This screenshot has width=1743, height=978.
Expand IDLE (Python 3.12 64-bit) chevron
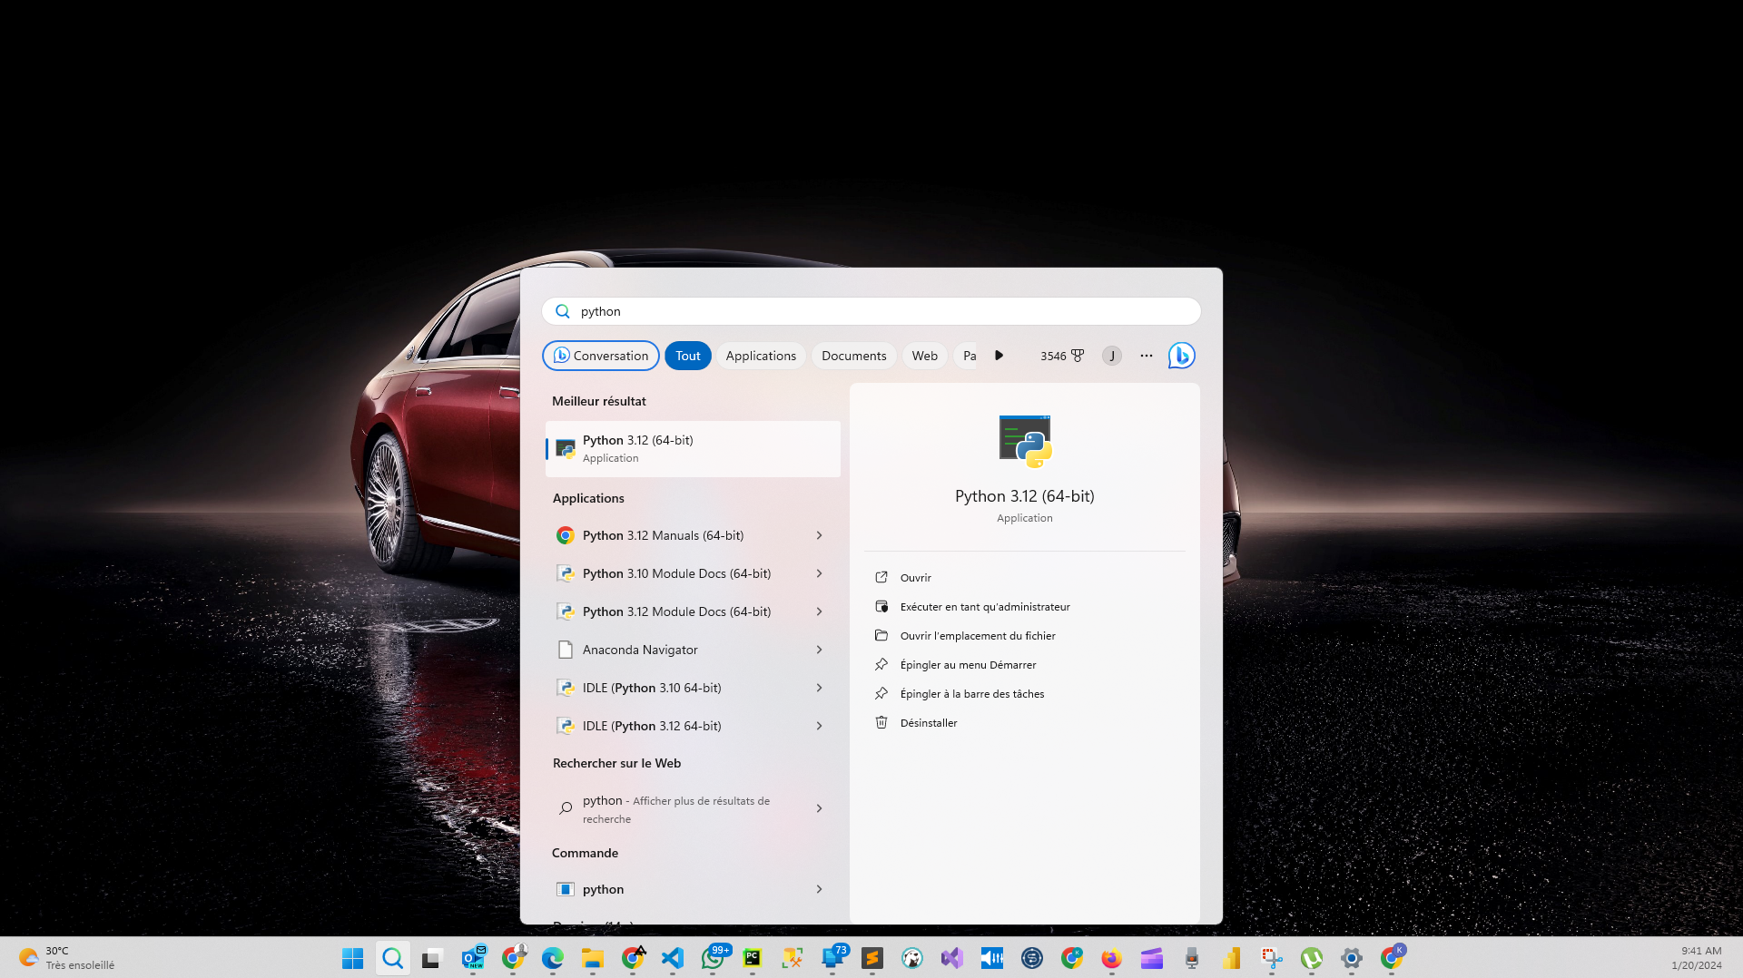819,727
